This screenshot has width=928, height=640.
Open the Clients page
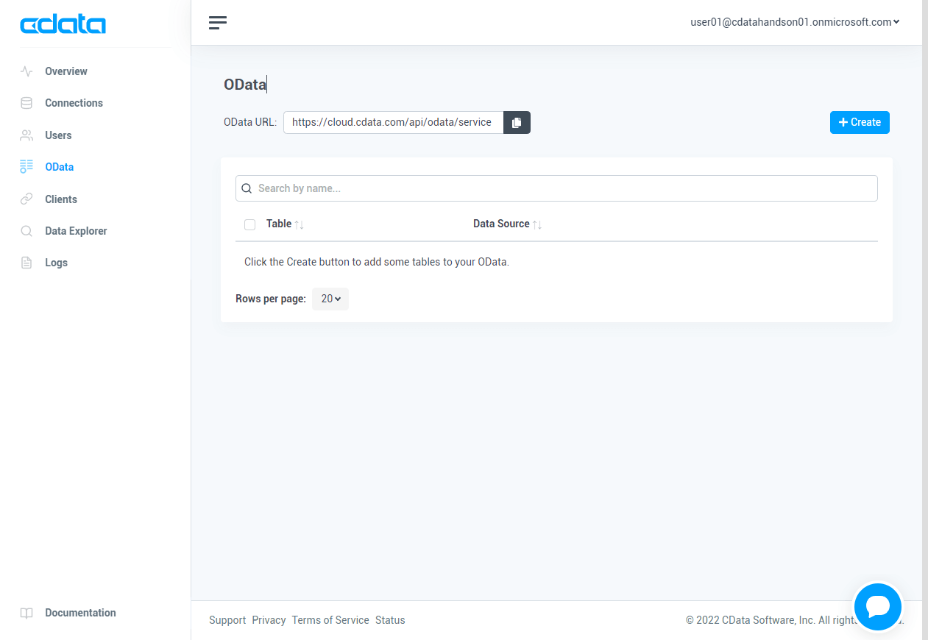click(61, 199)
